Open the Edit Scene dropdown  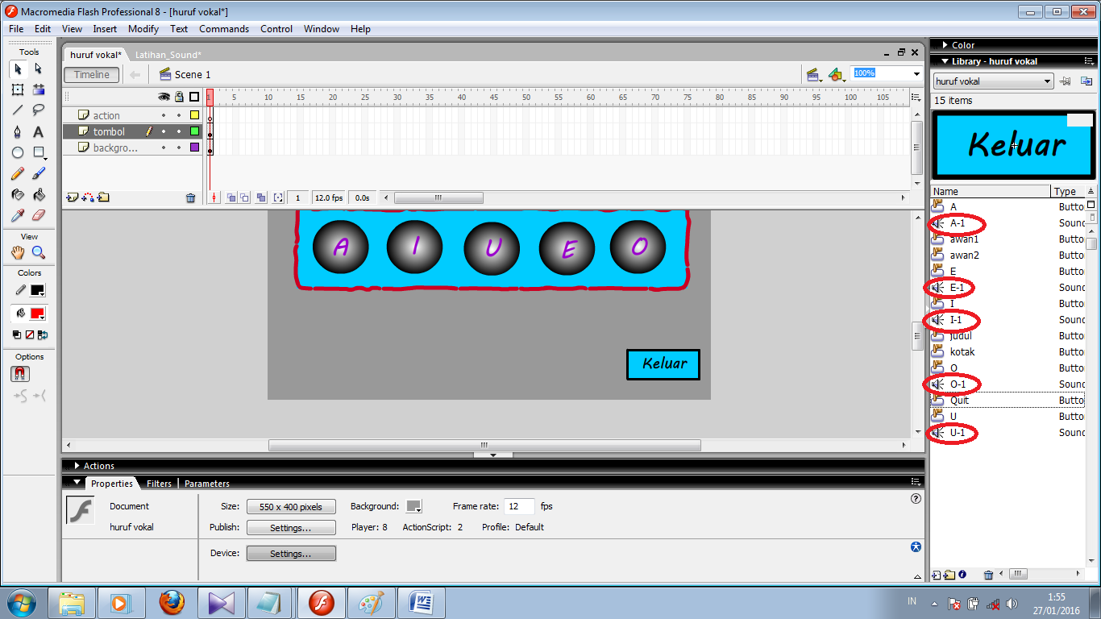point(815,75)
